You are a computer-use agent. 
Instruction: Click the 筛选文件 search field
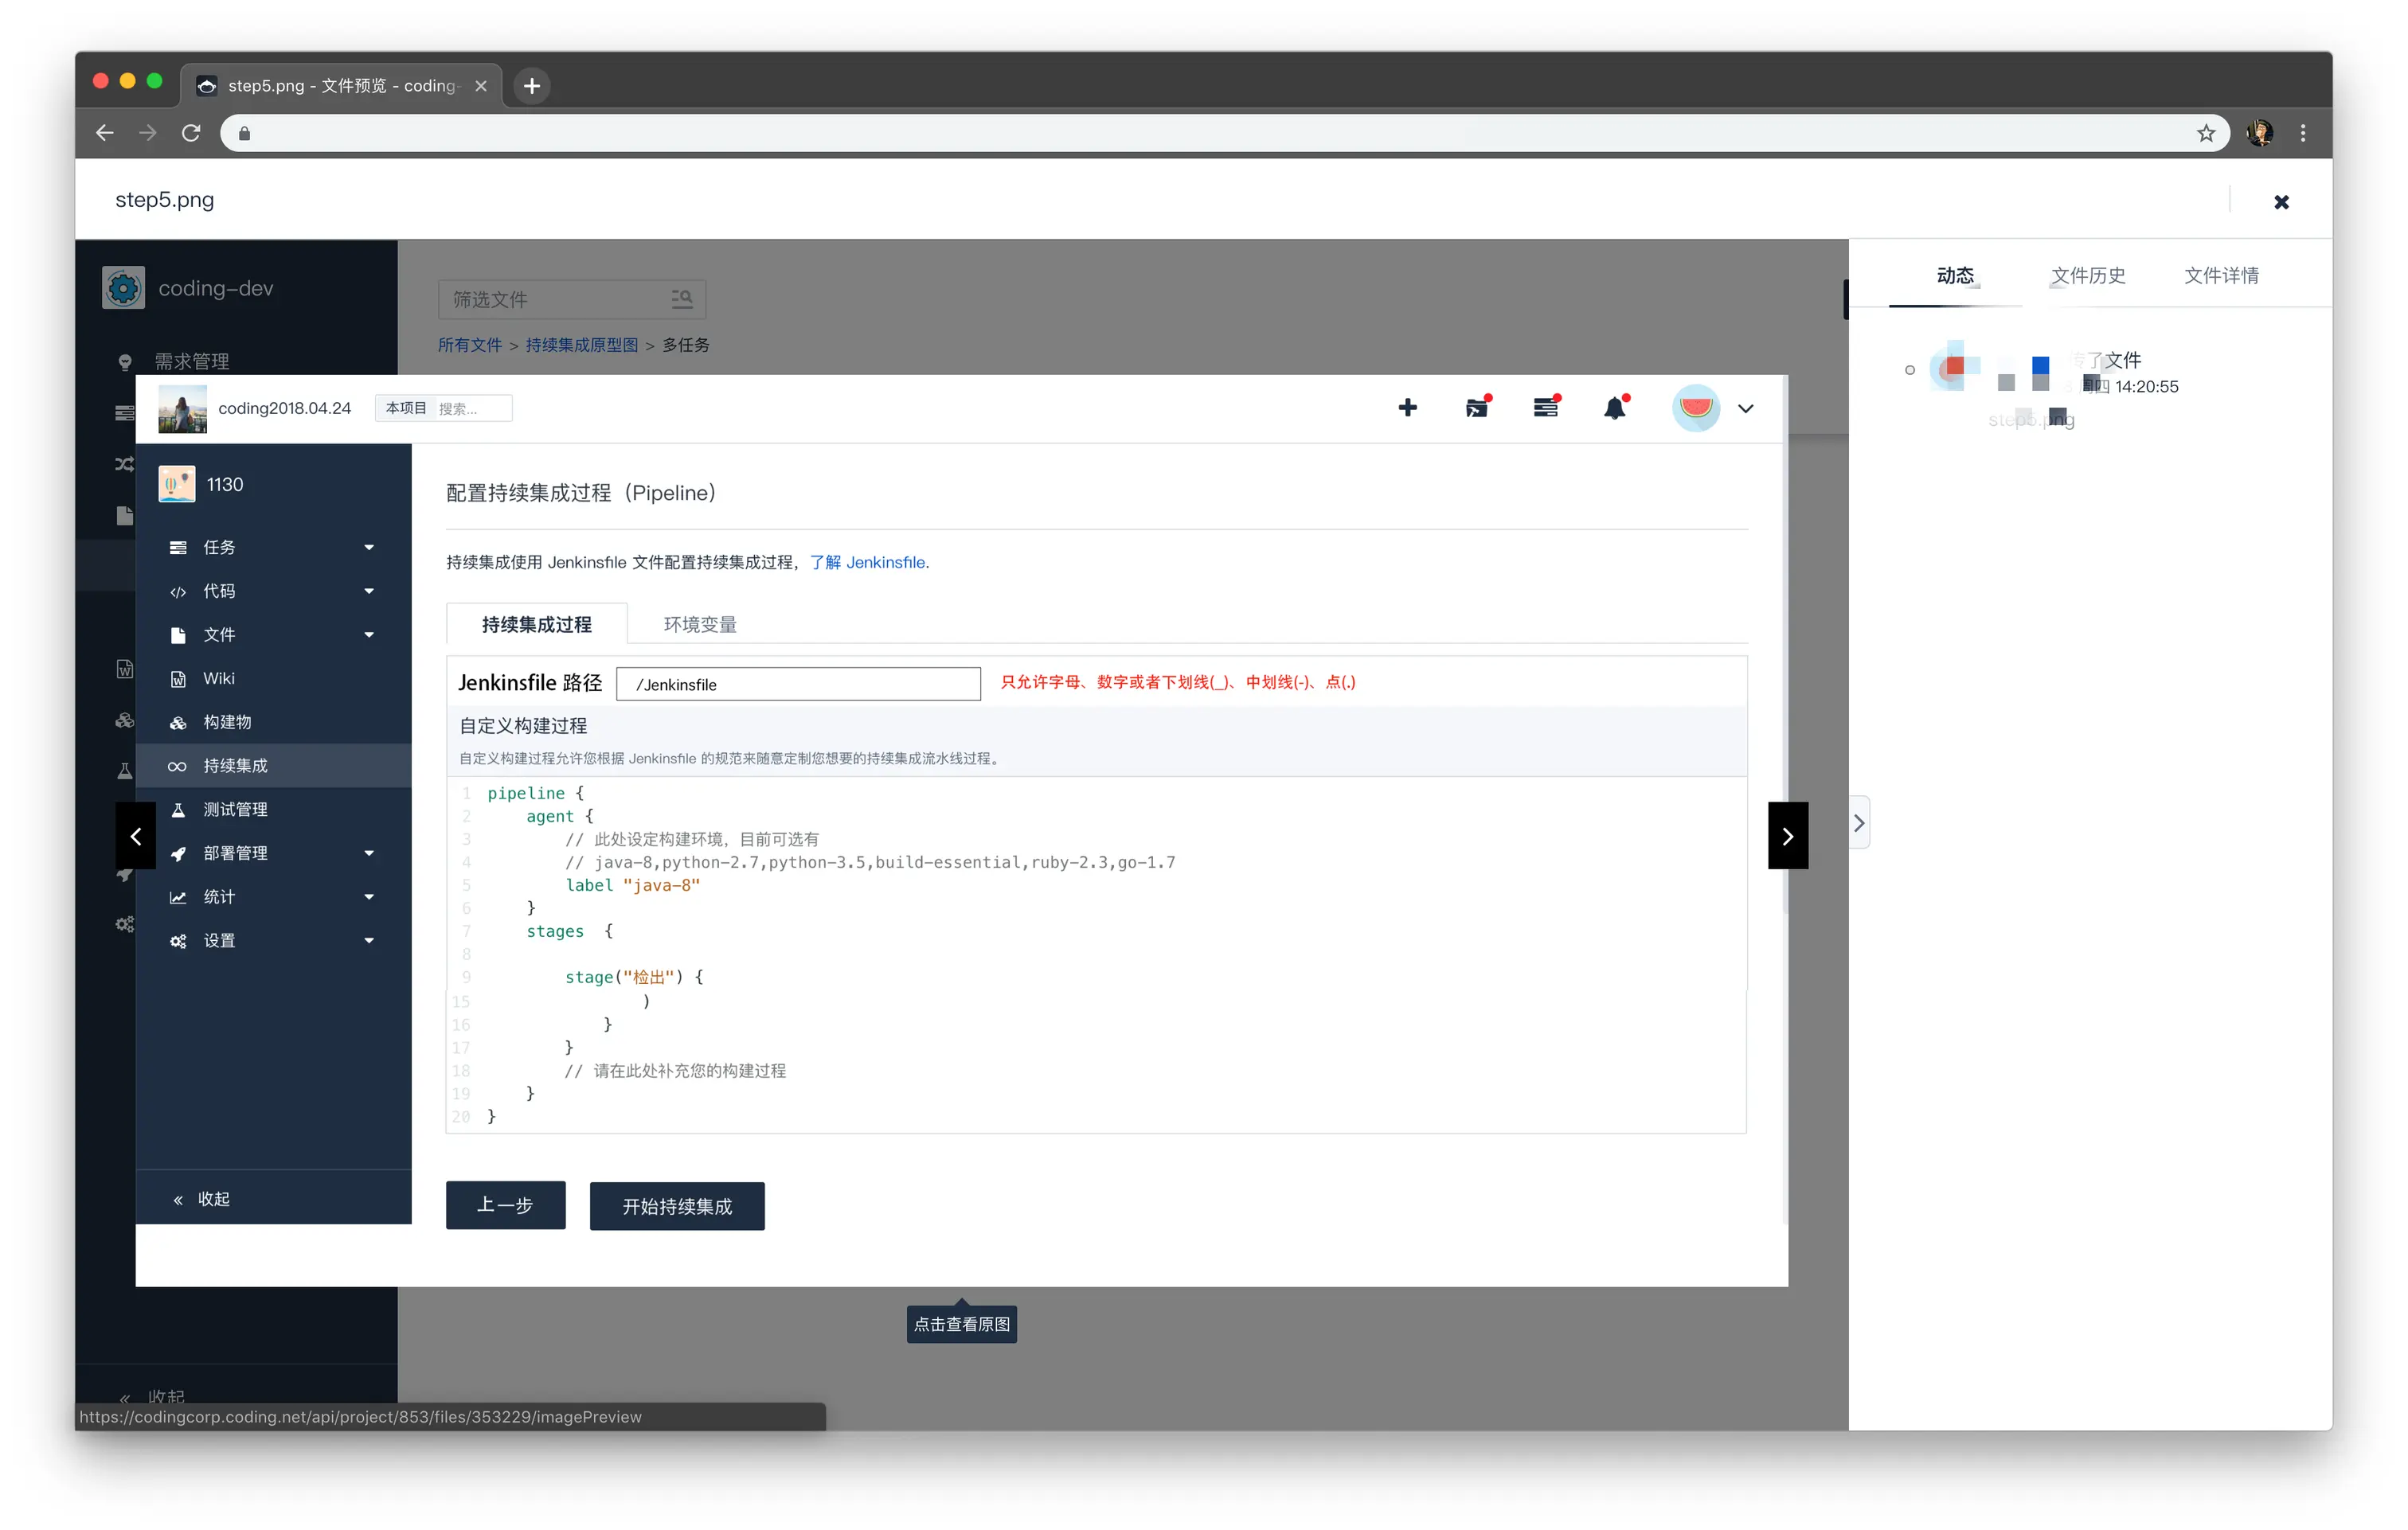point(550,299)
